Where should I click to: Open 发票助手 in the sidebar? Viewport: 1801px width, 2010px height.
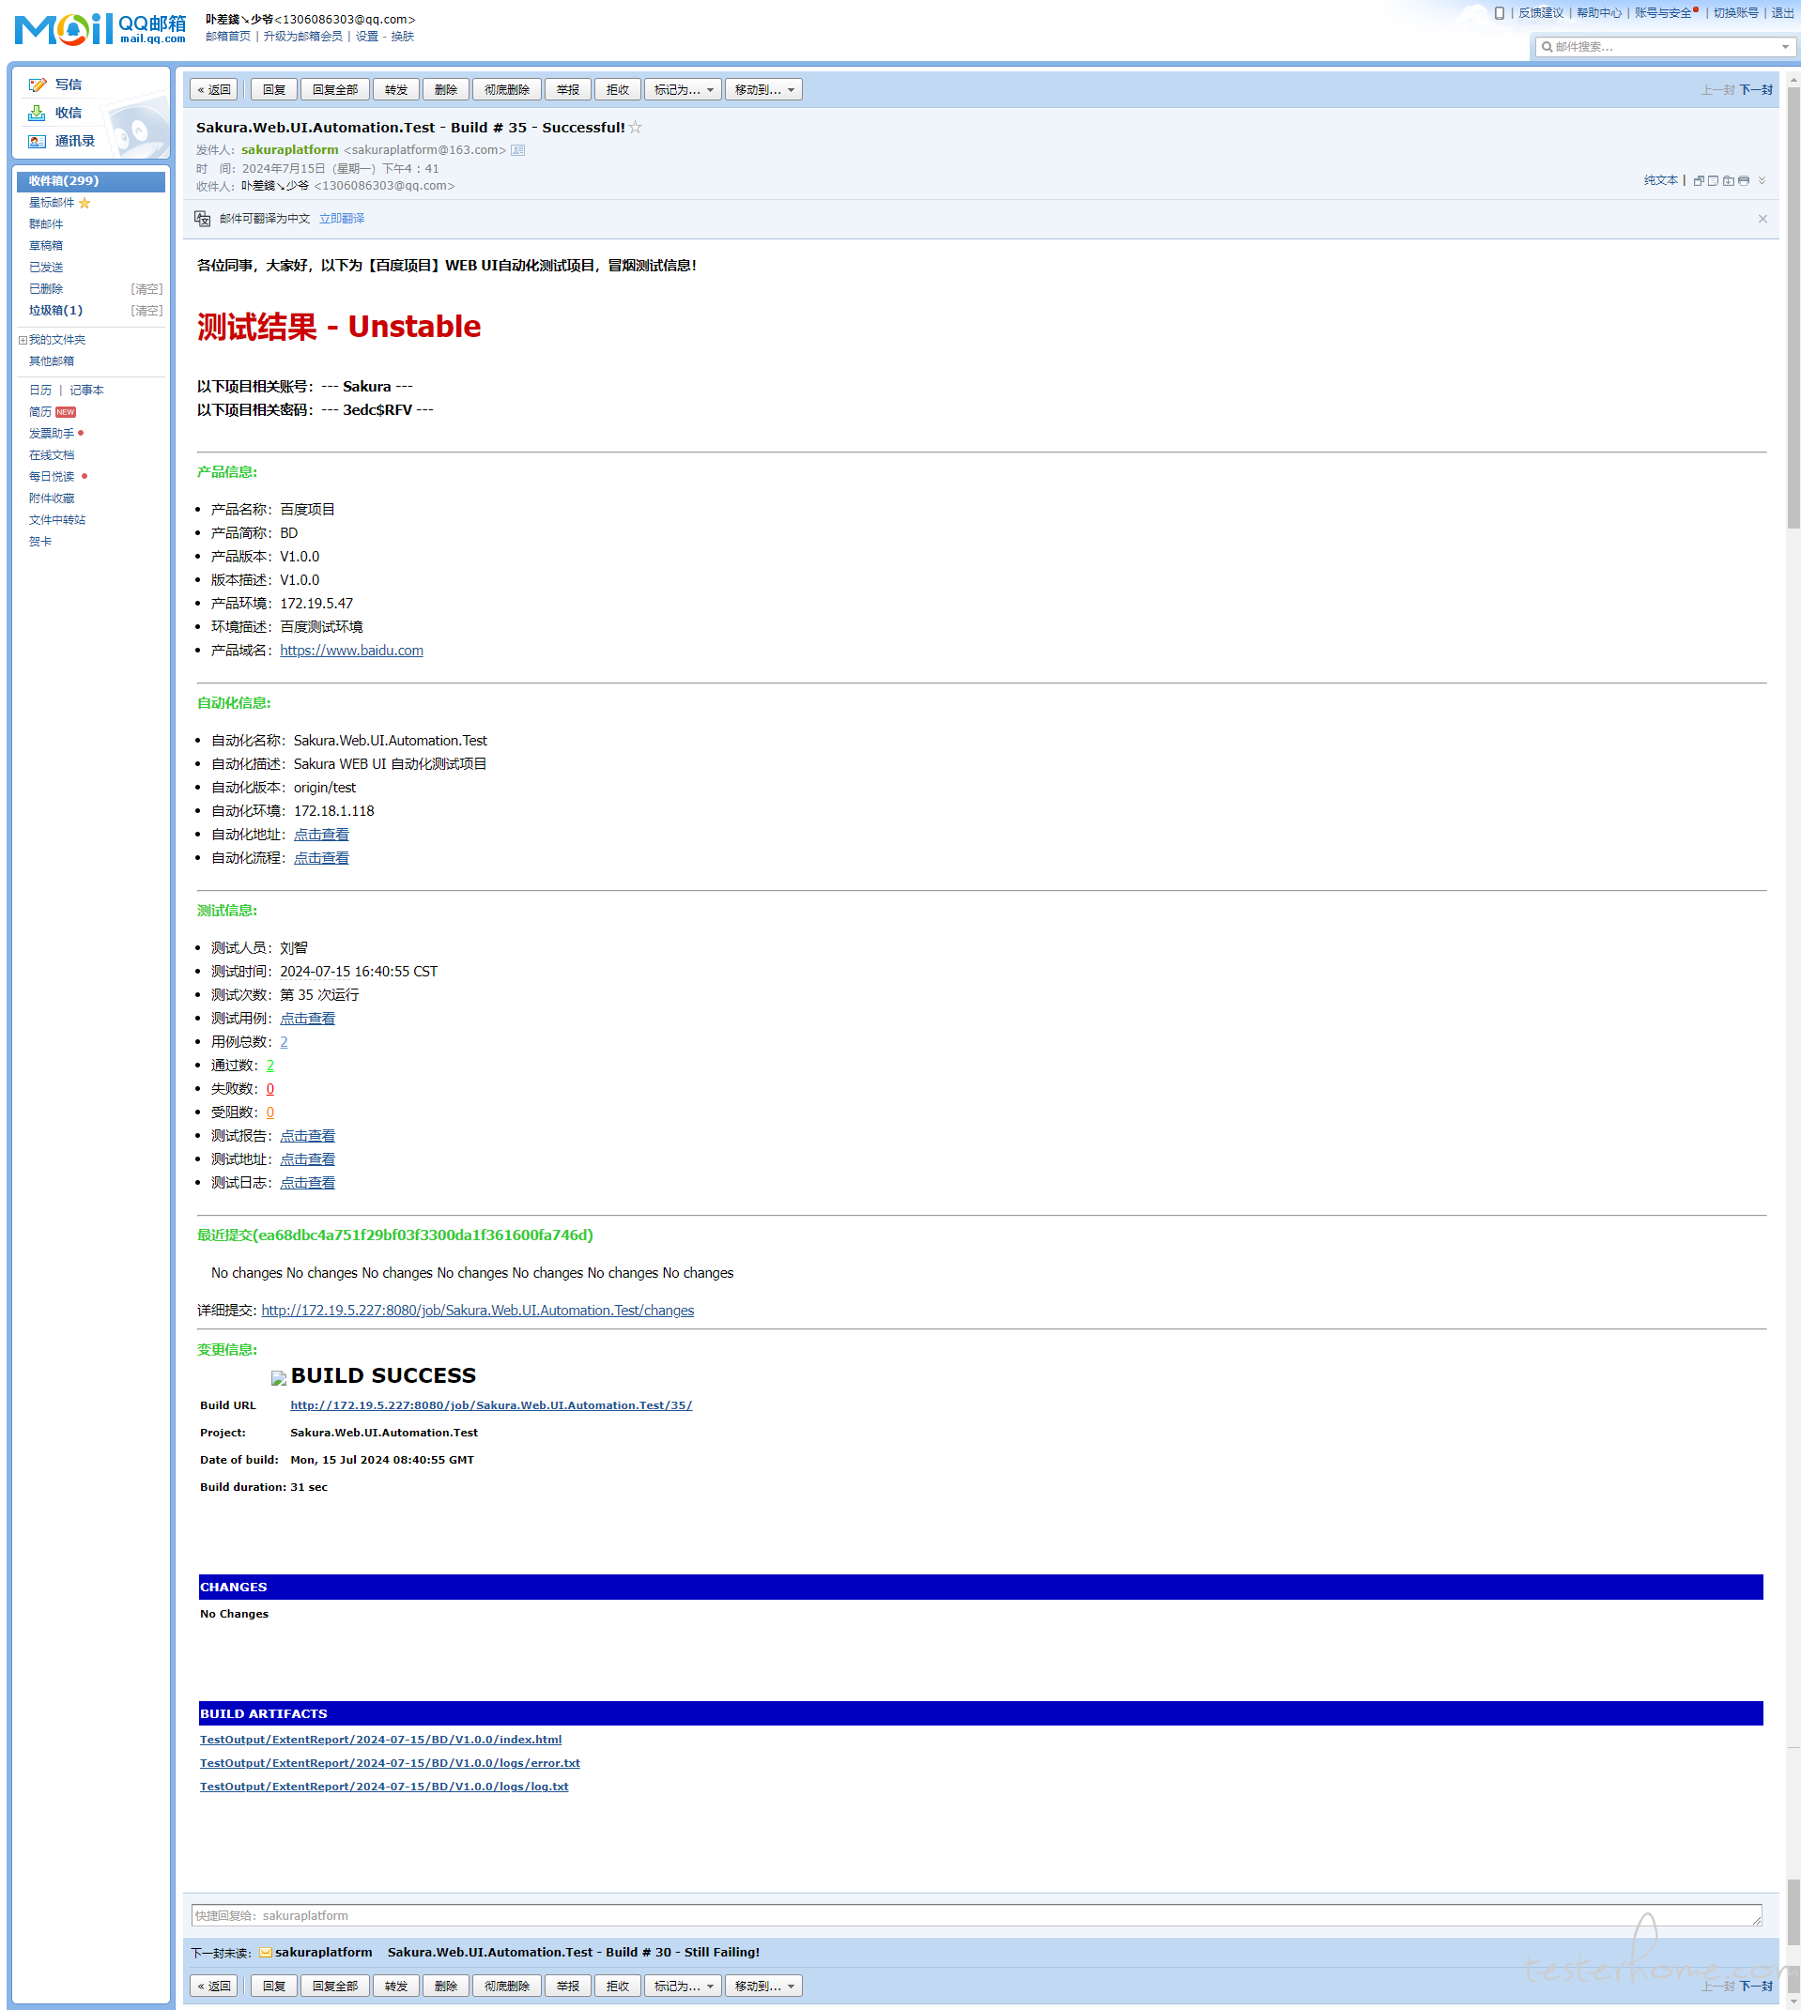coord(52,435)
